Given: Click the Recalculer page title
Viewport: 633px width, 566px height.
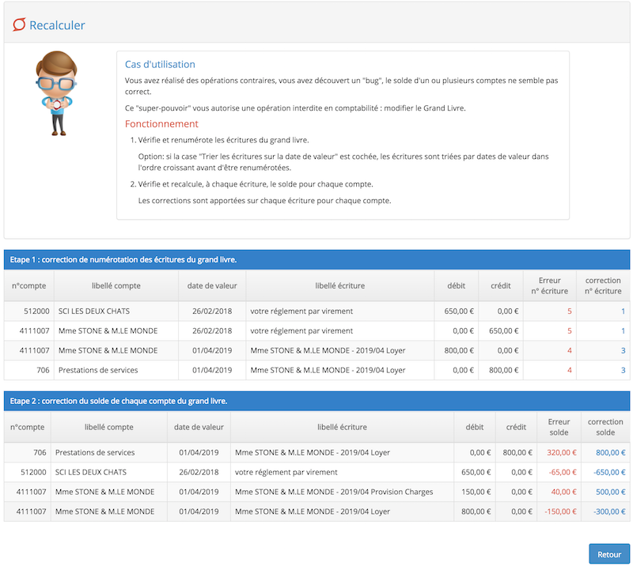Looking at the screenshot, I should 57,25.
